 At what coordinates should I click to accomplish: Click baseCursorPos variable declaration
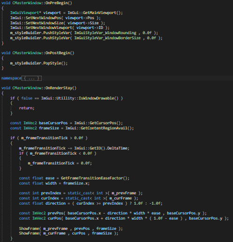click(53, 123)
